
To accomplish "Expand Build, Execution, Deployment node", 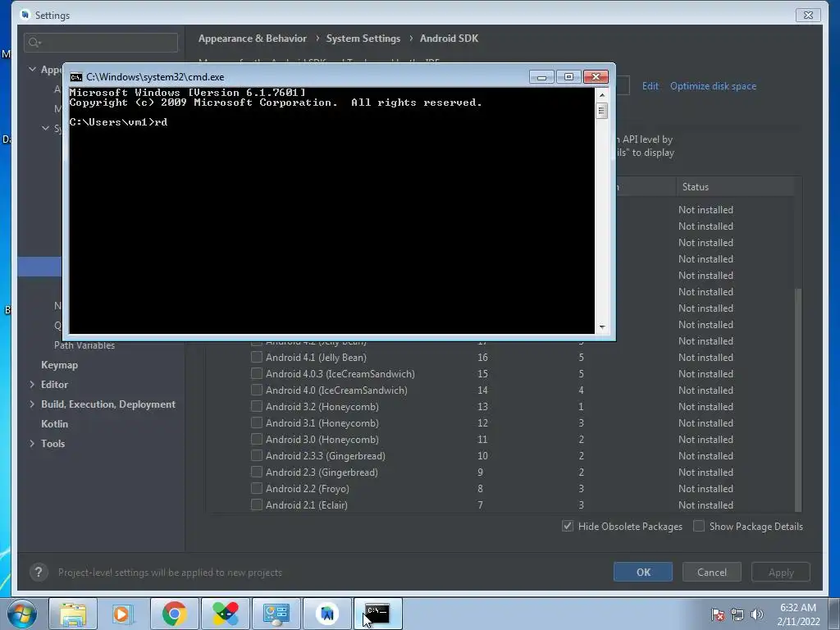I will point(32,404).
